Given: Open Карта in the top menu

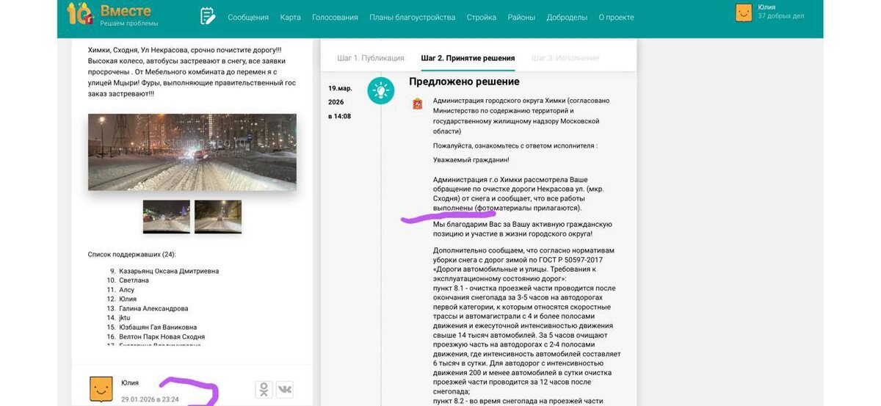Looking at the screenshot, I should tap(291, 17).
